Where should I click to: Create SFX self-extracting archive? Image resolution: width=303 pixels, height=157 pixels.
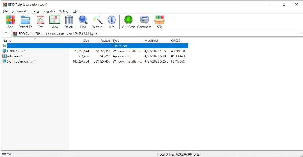159,22
